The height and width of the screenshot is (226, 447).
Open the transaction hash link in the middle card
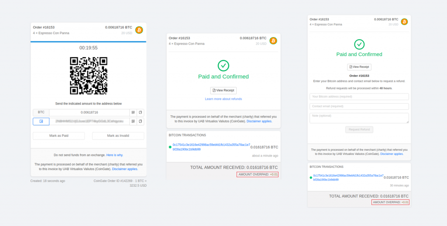[211, 147]
